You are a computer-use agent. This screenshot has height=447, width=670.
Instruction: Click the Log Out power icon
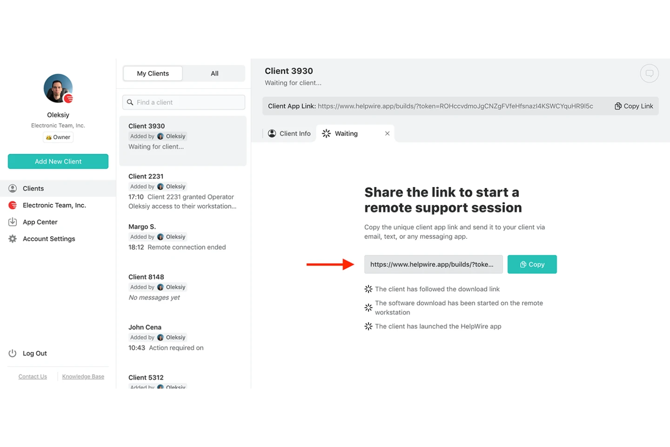pyautogui.click(x=13, y=353)
